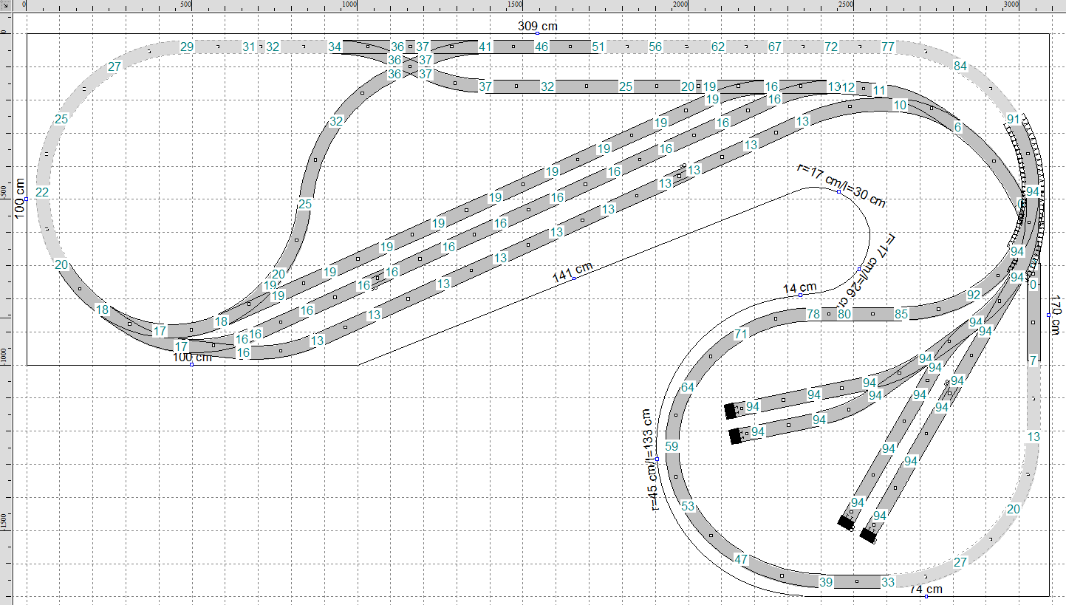The height and width of the screenshot is (605, 1066).
Task: Select track height marker 34
Action: click(x=335, y=47)
